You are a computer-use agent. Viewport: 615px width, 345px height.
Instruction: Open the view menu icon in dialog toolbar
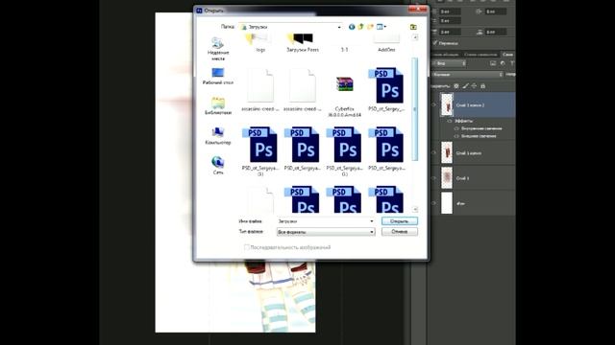click(x=380, y=27)
